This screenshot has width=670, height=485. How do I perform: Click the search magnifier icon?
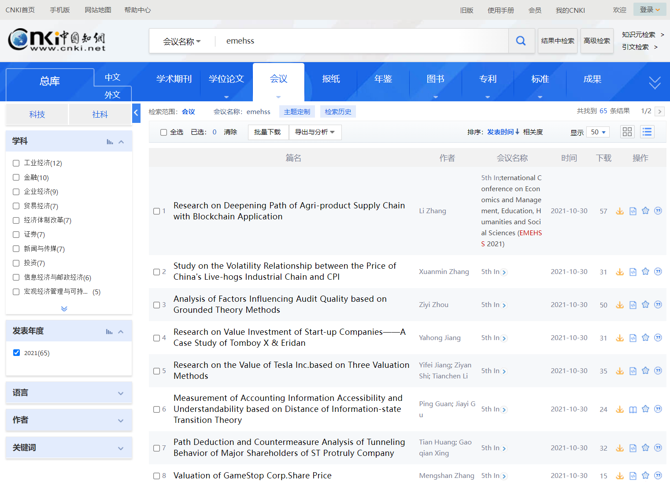pyautogui.click(x=521, y=41)
